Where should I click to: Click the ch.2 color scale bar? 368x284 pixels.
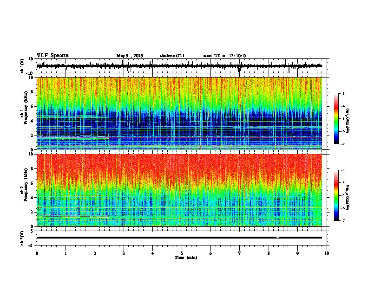(336, 195)
